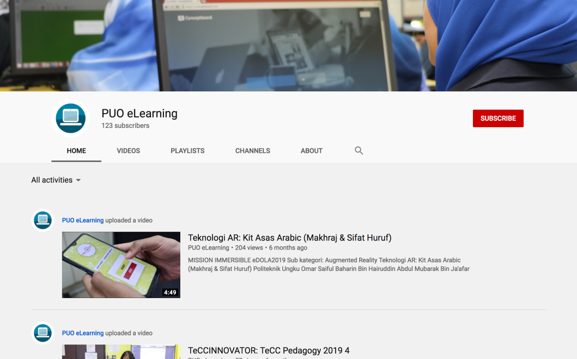This screenshot has width=577, height=359.
Task: Select the CHANNELS tab
Action: (x=252, y=151)
